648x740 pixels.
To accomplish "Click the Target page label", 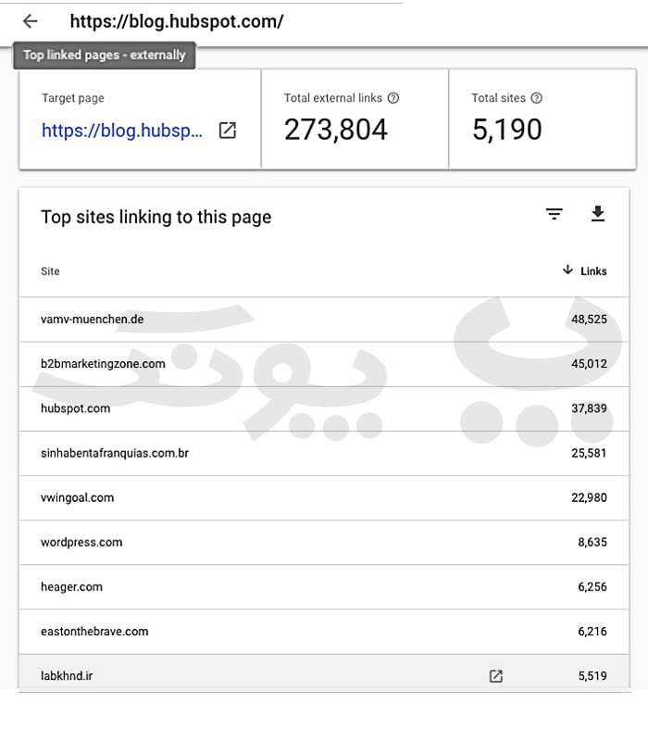I will (72, 98).
